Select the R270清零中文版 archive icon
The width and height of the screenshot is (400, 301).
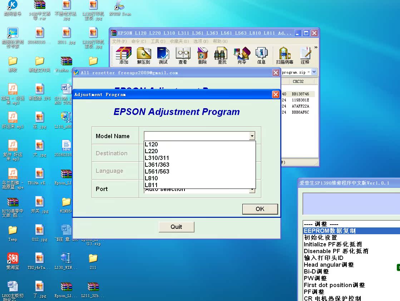pyautogui.click(x=13, y=207)
